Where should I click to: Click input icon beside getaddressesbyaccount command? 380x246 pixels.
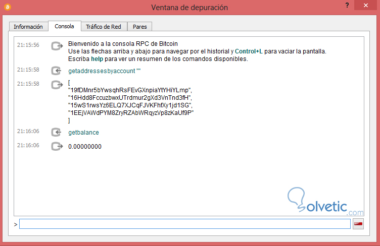57,71
